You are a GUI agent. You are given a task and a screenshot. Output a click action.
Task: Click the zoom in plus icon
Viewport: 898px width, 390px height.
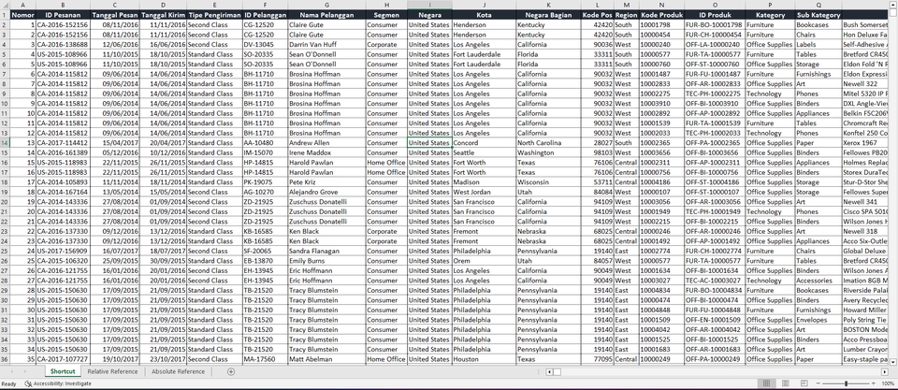(874, 383)
